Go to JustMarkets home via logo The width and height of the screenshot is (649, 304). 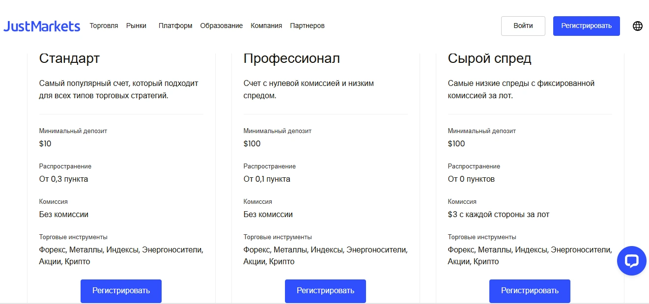pos(42,26)
